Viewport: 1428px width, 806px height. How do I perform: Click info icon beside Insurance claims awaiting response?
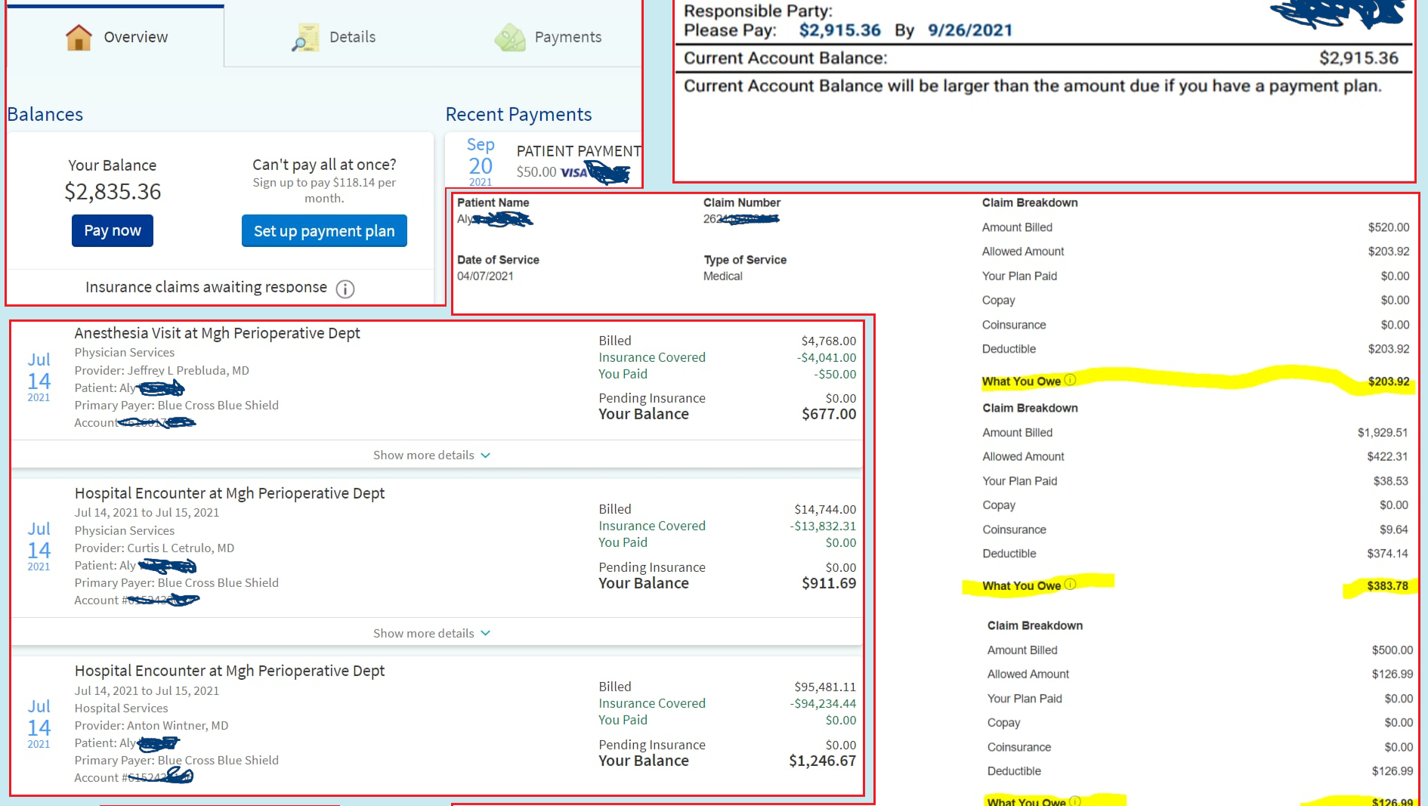345,289
